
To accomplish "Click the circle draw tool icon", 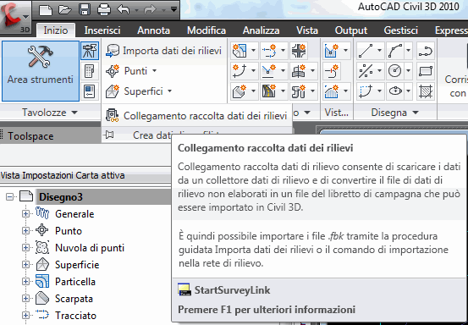I will [x=395, y=71].
